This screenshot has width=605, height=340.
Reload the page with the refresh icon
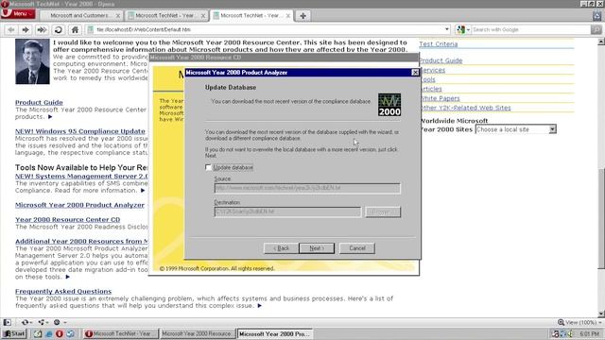59,29
